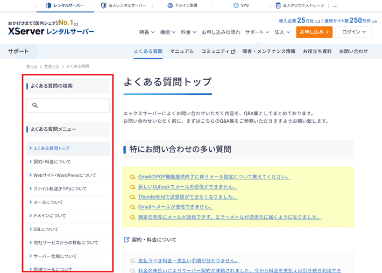The image size is (382, 273).
Task: Click the orange お申し込み button
Action: (314, 32)
